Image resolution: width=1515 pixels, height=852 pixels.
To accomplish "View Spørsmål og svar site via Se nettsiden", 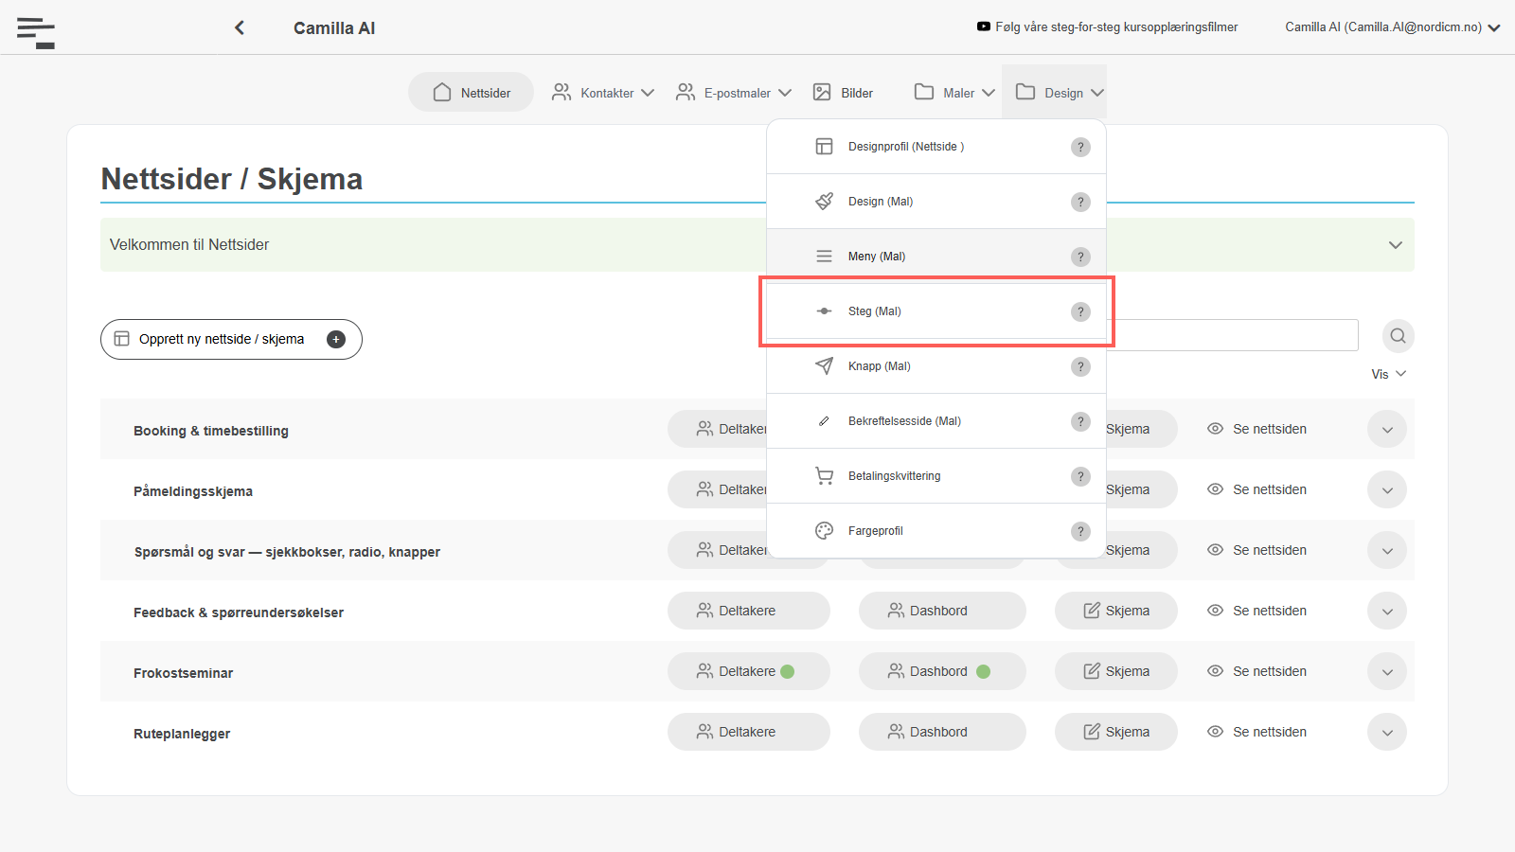I will pyautogui.click(x=1257, y=550).
